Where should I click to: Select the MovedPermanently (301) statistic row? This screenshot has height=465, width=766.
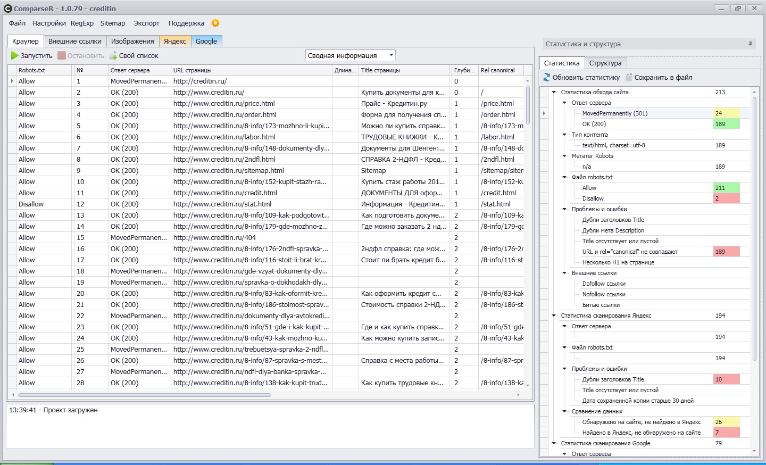614,113
